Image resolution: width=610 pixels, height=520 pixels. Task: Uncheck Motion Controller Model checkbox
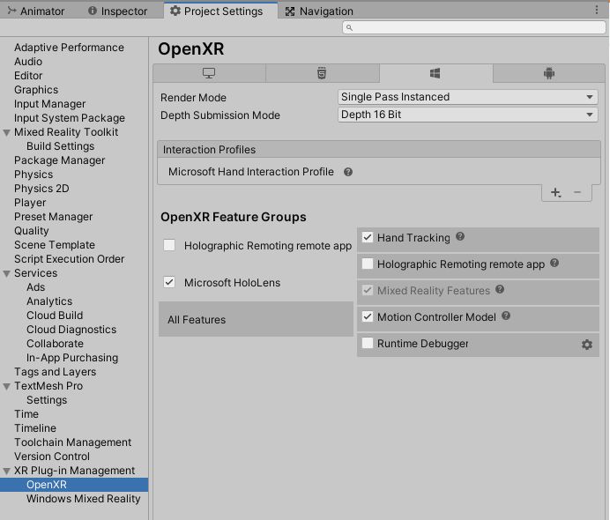[x=368, y=316]
